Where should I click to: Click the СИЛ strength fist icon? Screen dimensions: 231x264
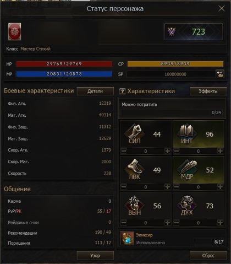(135, 134)
